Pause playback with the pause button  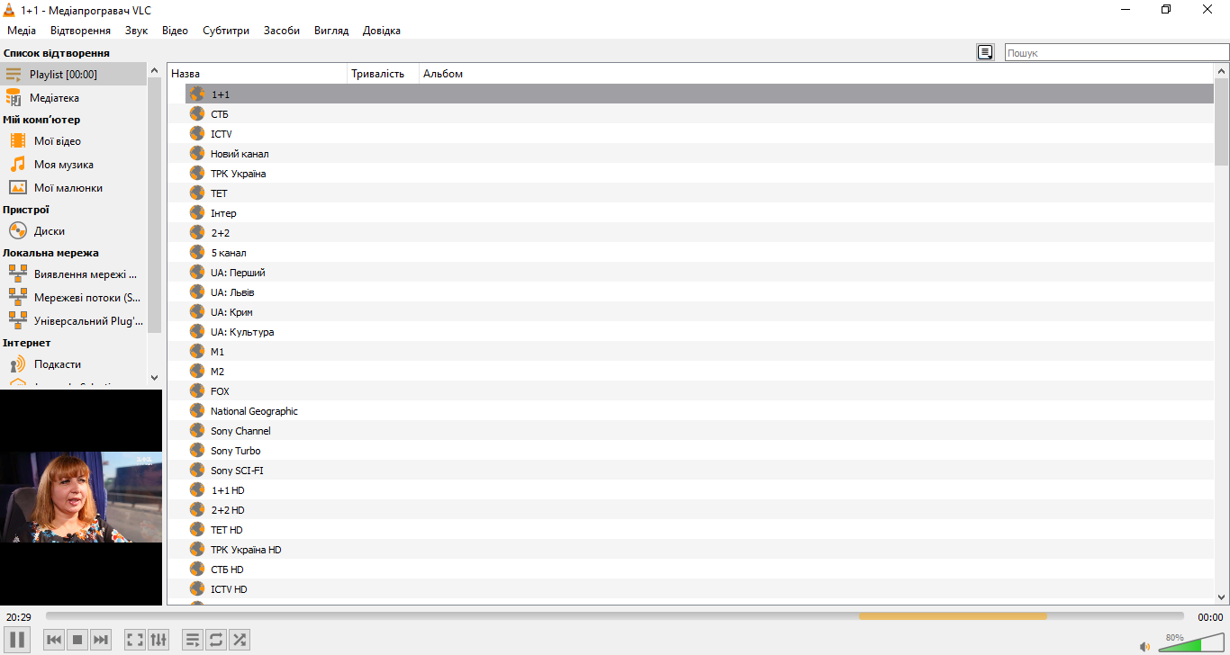[x=18, y=640]
